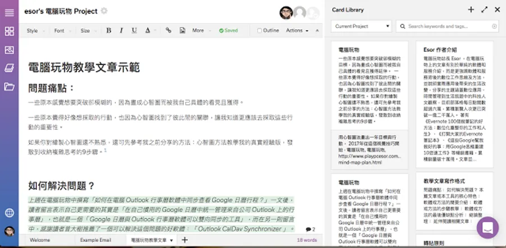Open project settings gear icon

coord(104,11)
